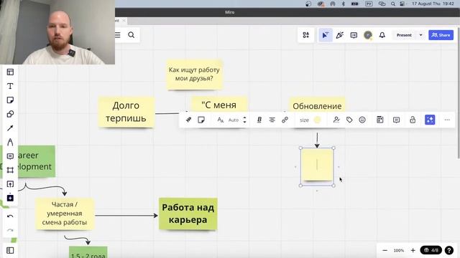Open the apps grid icon in top bar
460x258 pixels.
(x=306, y=35)
